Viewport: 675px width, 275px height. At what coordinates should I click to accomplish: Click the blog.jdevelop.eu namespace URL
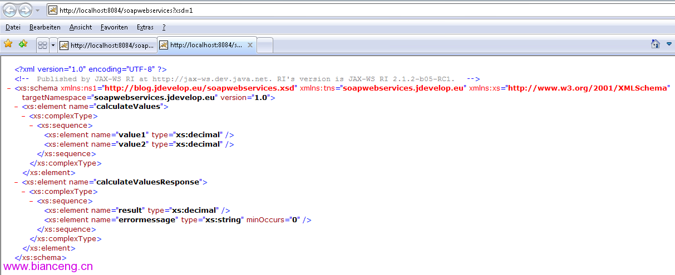click(x=200, y=88)
